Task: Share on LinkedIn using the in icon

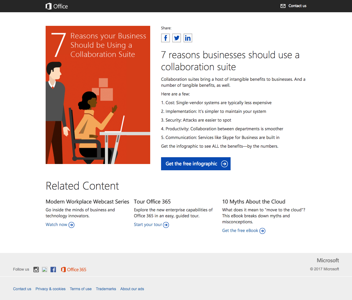Action: [x=188, y=38]
